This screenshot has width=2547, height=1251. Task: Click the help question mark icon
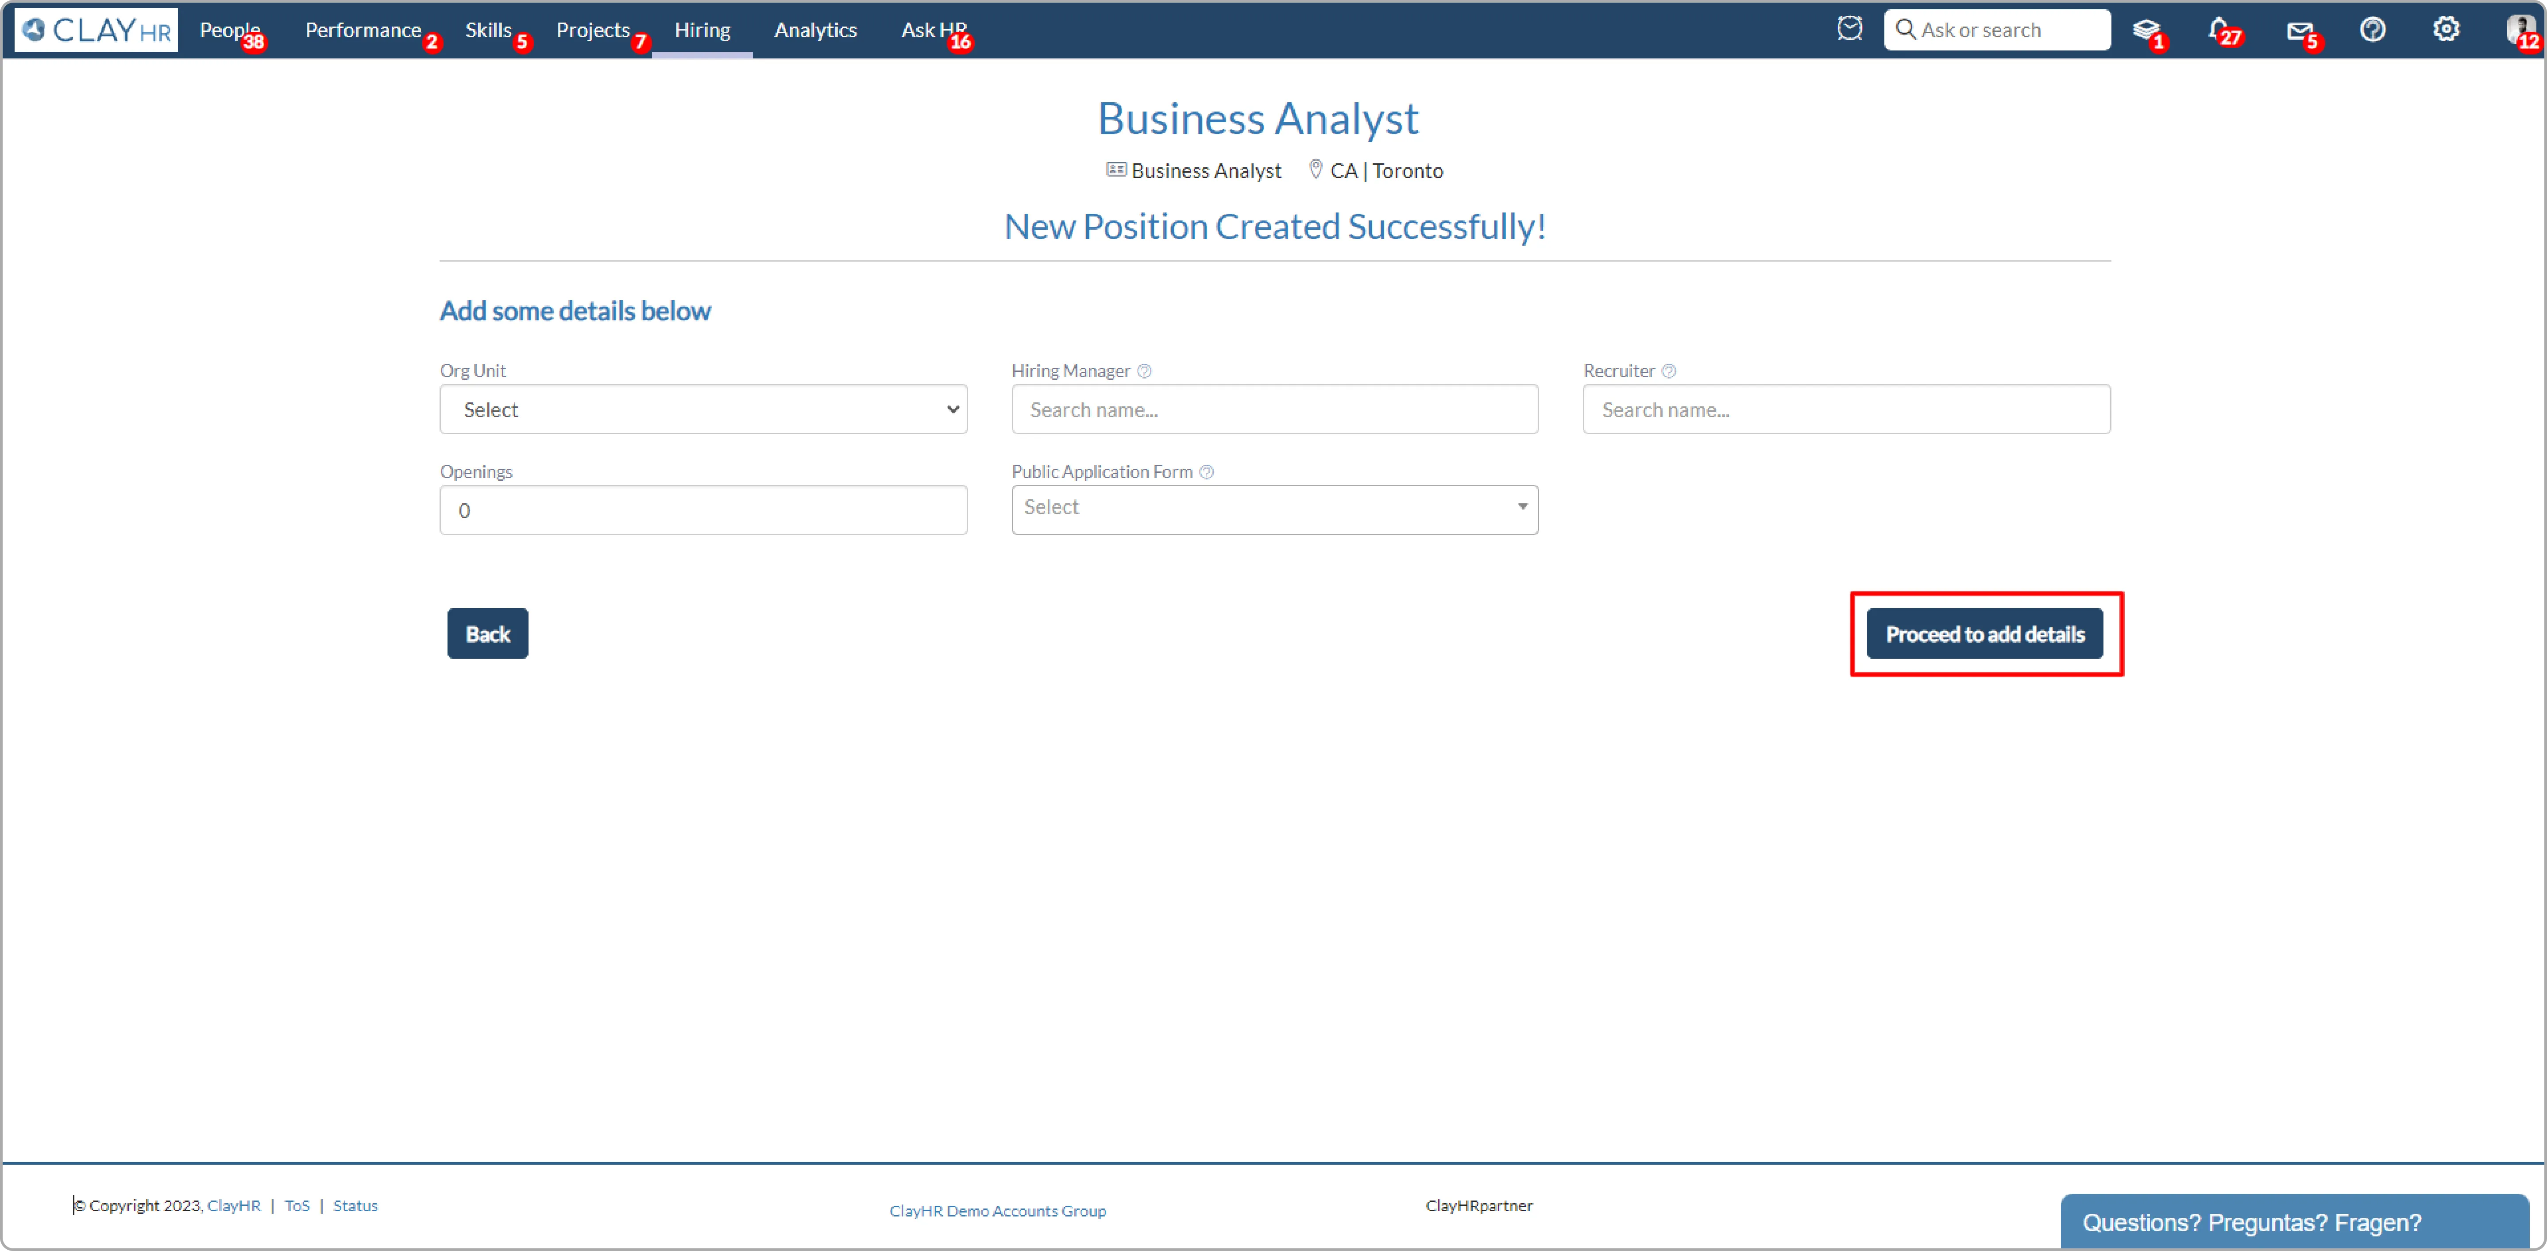(2372, 30)
